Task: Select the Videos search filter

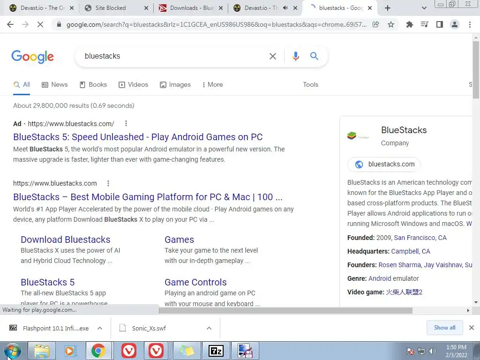Action: [x=134, y=84]
